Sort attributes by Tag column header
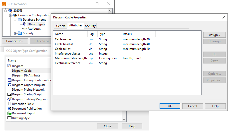Viewport: 228px width, 131px height. click(x=92, y=34)
